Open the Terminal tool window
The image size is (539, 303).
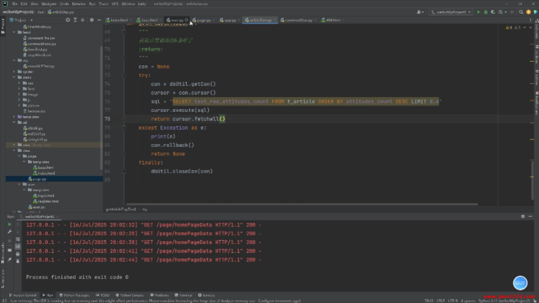pyautogui.click(x=183, y=295)
